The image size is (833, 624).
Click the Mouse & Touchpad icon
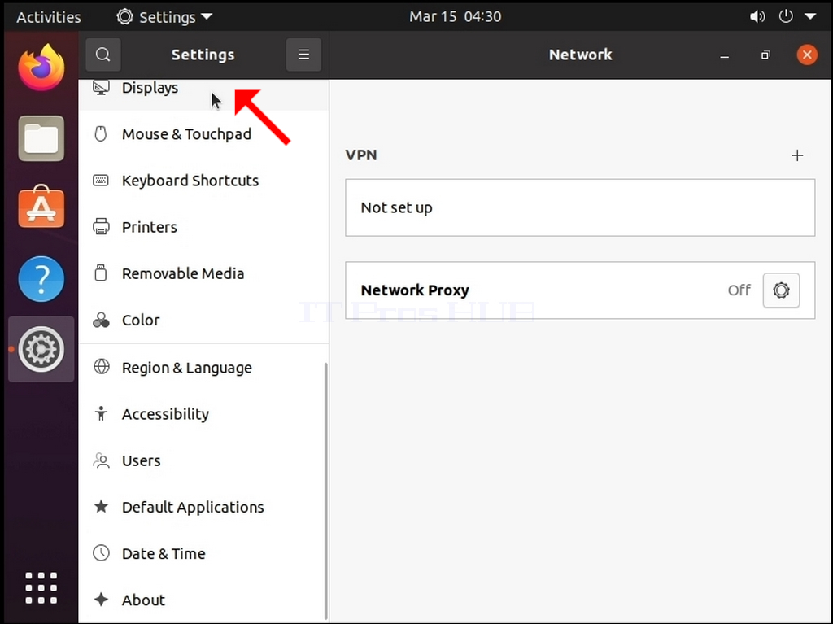pos(101,133)
